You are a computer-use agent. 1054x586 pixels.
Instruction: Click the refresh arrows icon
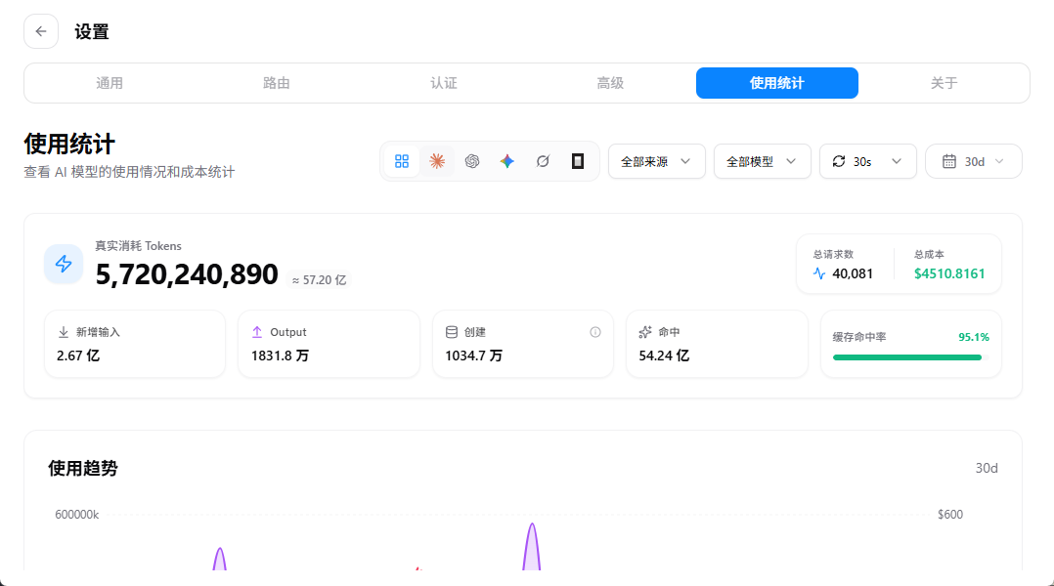[x=839, y=161]
